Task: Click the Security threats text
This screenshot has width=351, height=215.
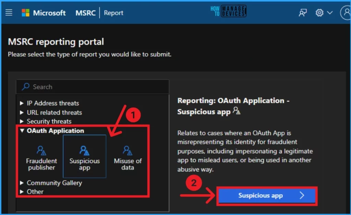Action: [49, 121]
